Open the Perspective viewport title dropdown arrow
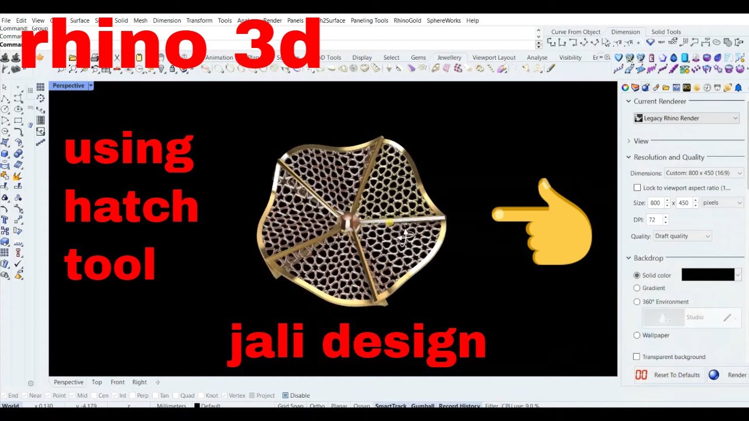The width and height of the screenshot is (749, 421). coord(91,85)
